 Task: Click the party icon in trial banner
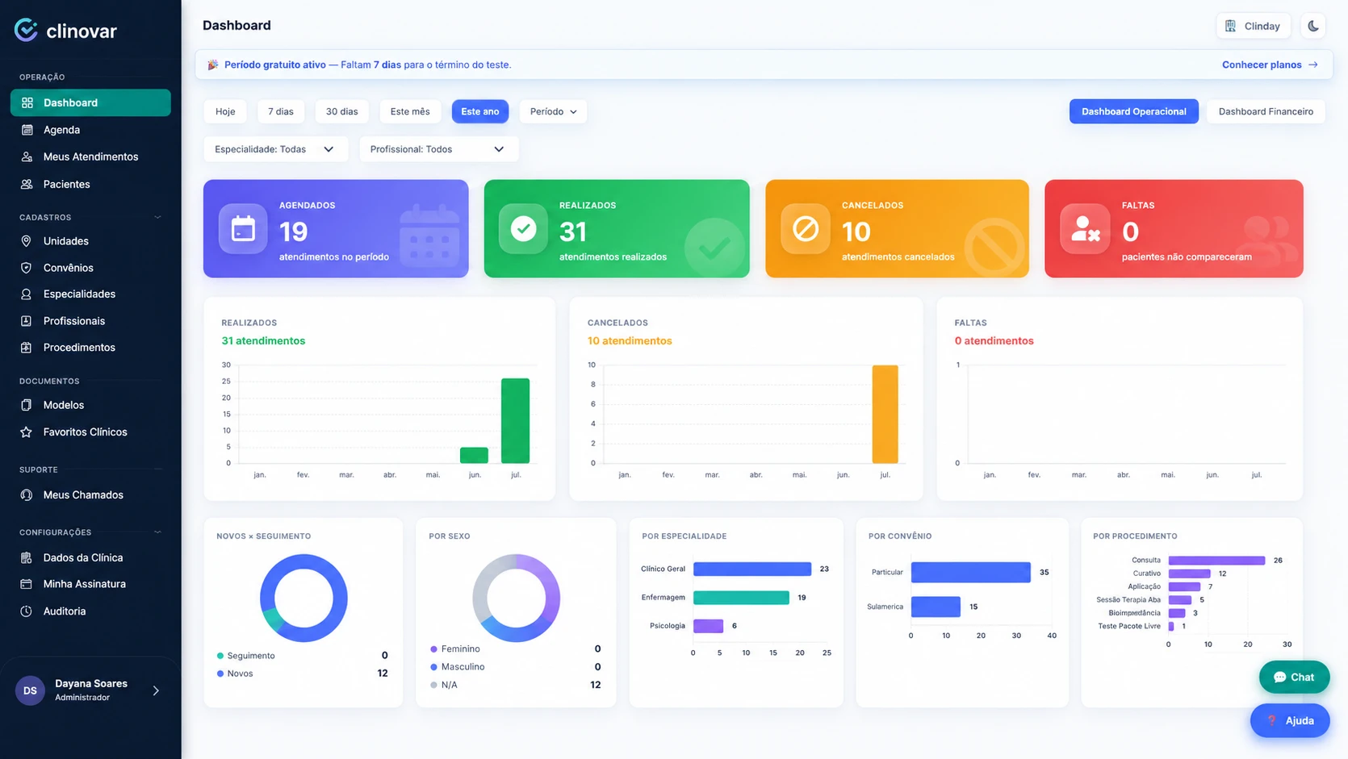[x=213, y=65]
